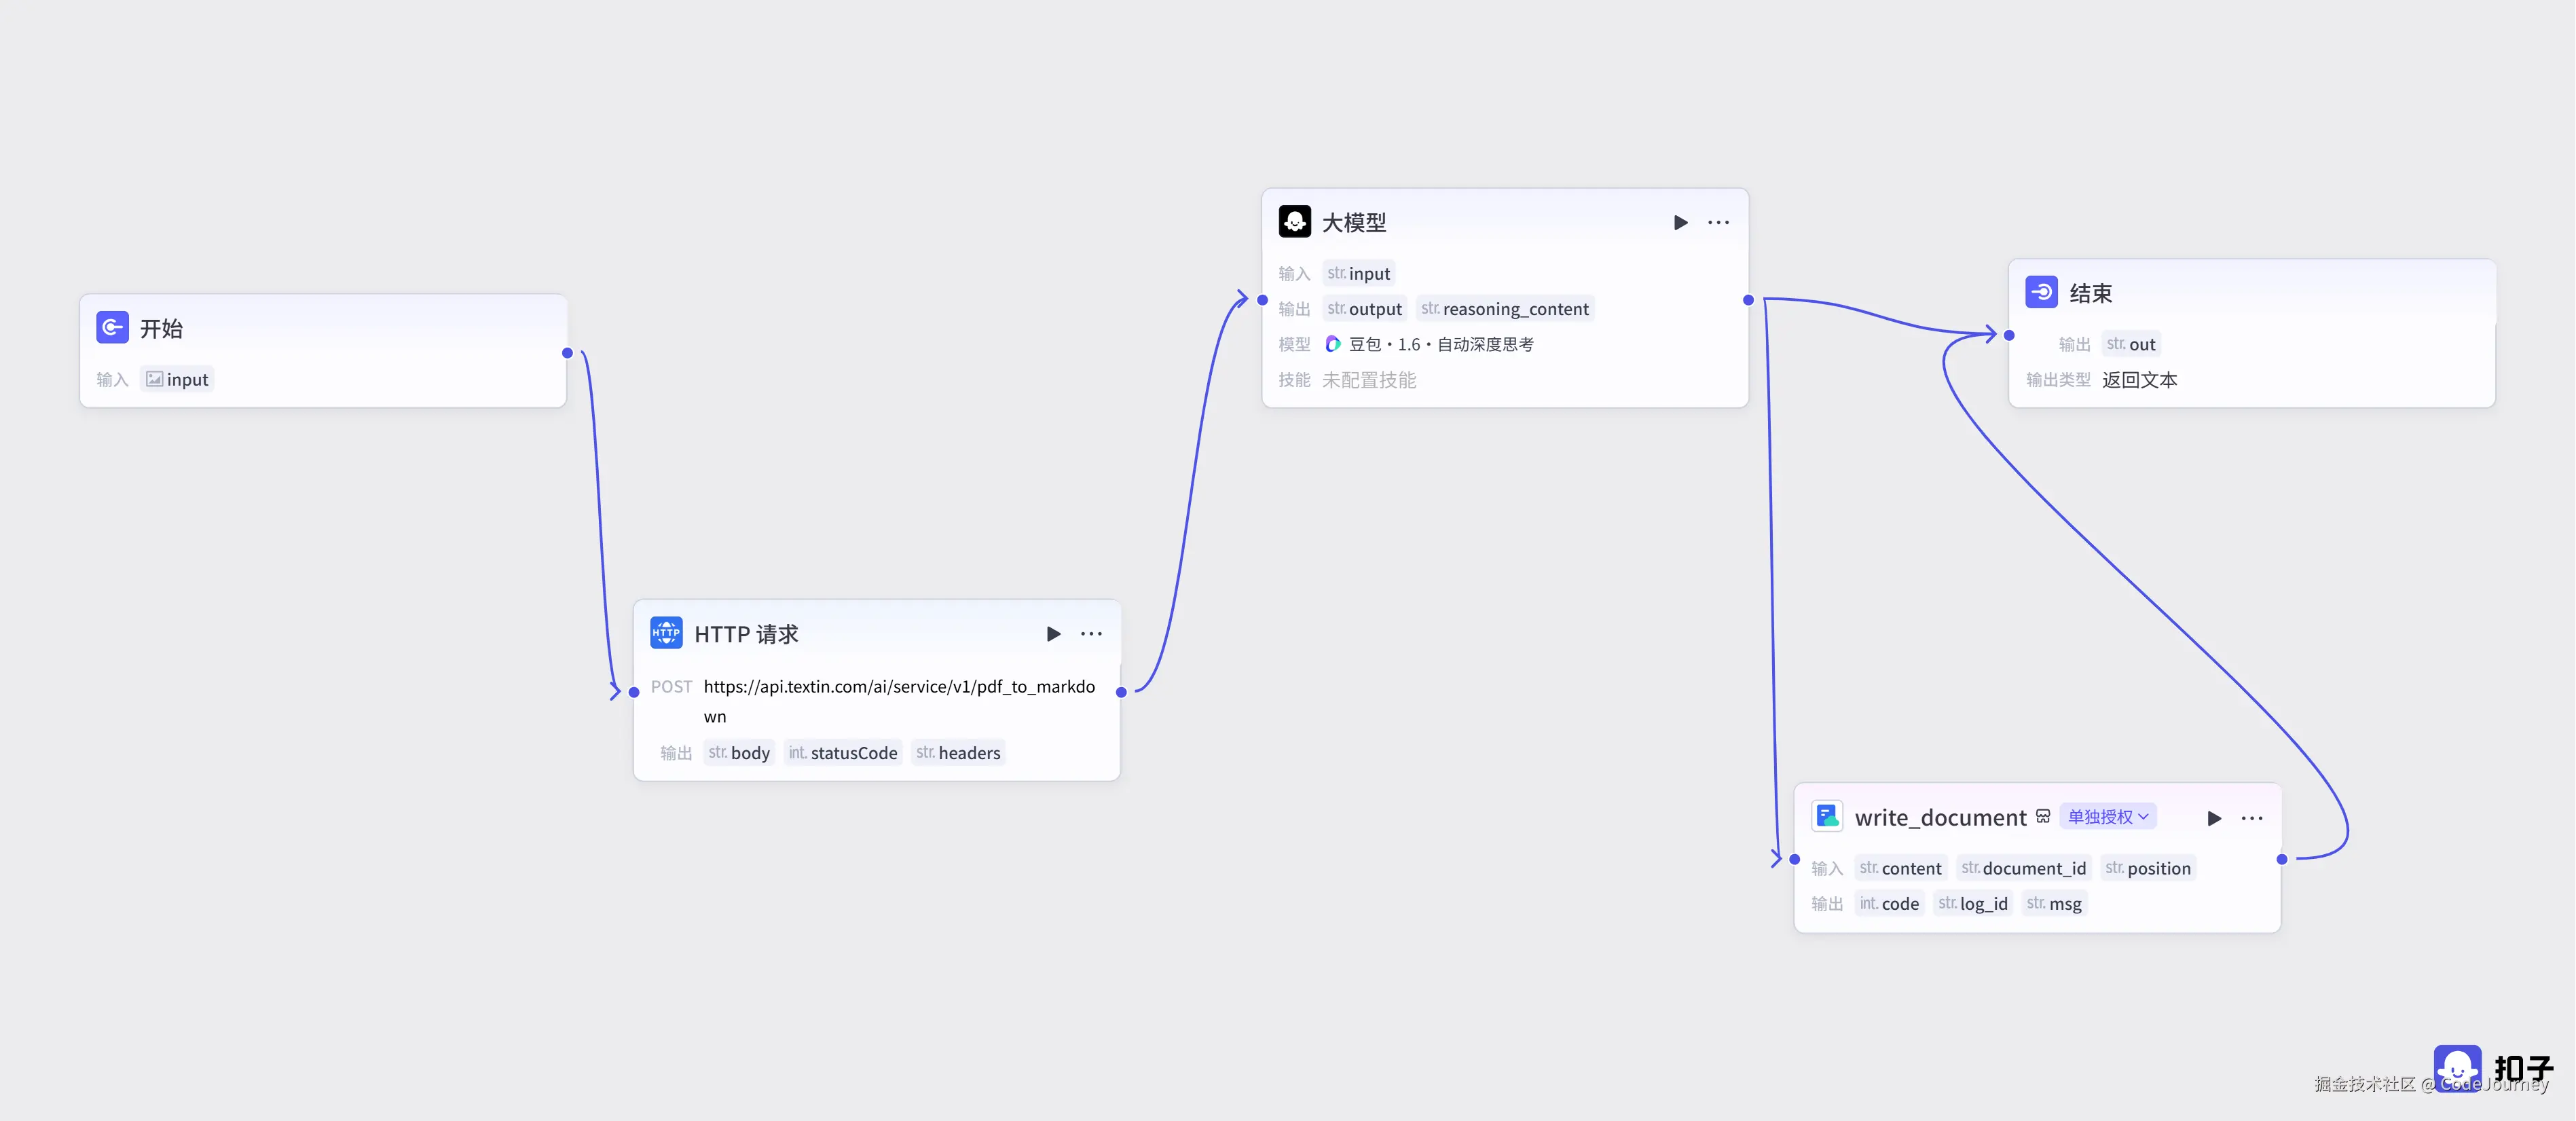
Task: Expand the authorization mode dropdown on write_document
Action: [x=2107, y=817]
